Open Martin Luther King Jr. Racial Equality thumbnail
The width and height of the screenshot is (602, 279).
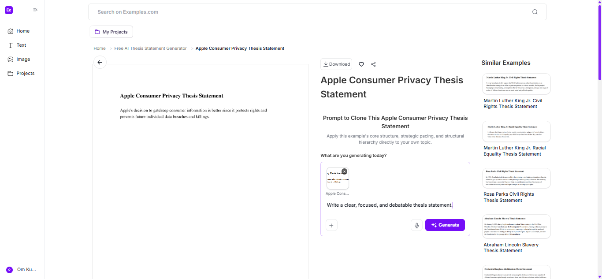(x=517, y=131)
